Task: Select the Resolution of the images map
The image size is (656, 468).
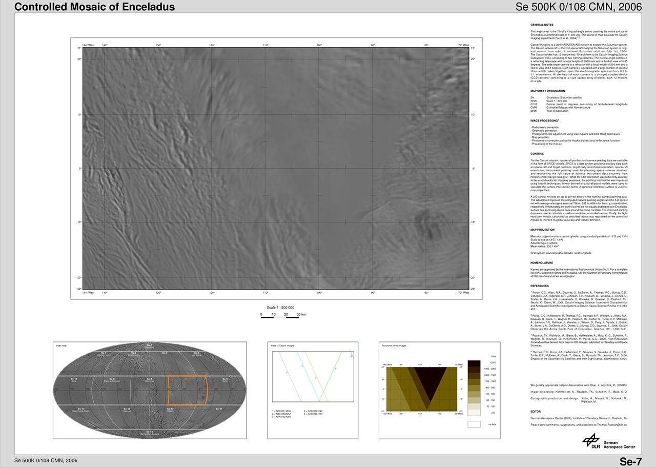Action: (x=419, y=389)
